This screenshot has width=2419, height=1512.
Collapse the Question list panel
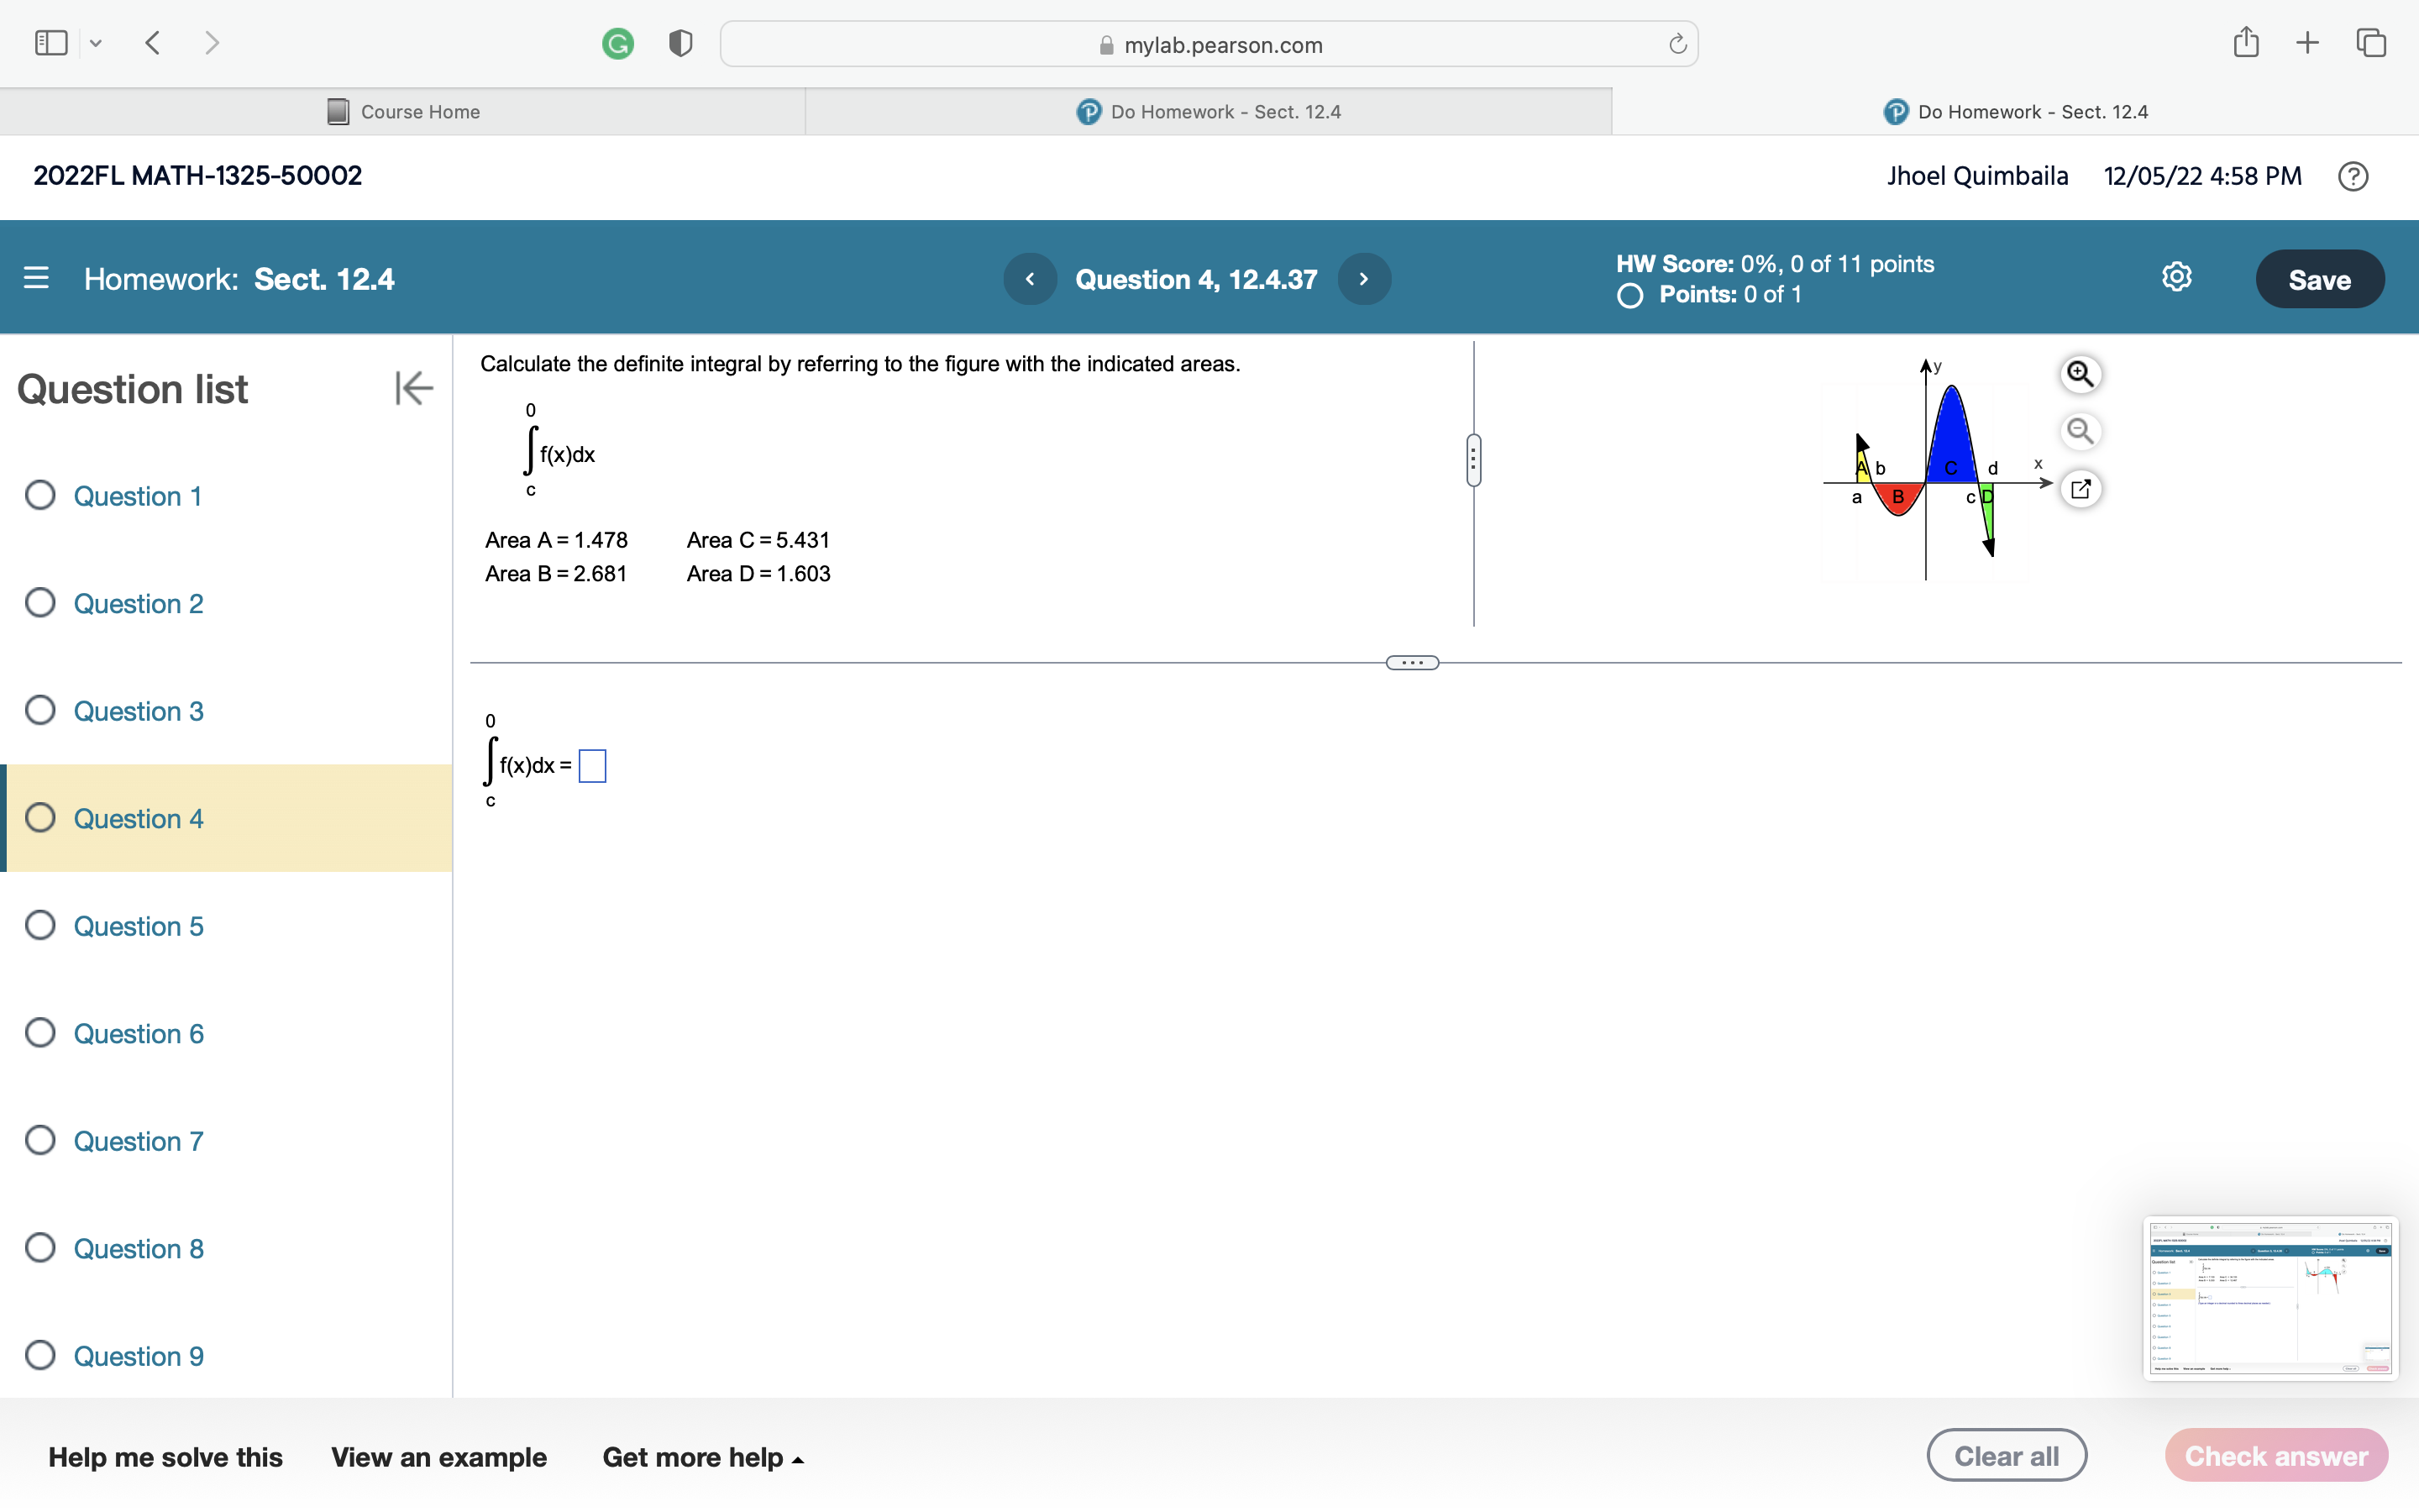click(413, 388)
